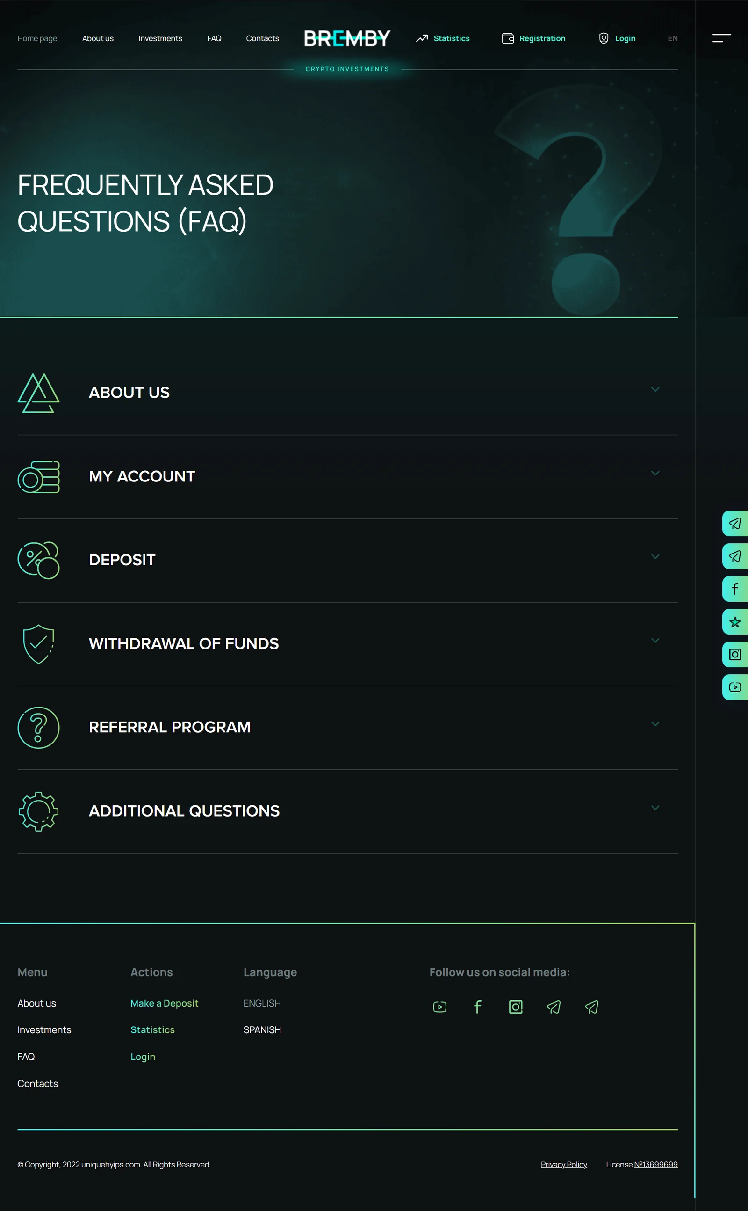Open Instagram from the floating side panel
Image resolution: width=748 pixels, height=1211 pixels.
pyautogui.click(x=734, y=655)
